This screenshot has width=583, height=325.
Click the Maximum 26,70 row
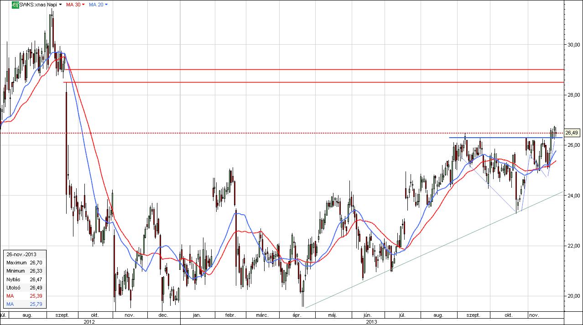tap(25, 263)
